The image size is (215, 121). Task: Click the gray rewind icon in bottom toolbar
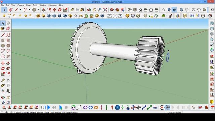point(54,108)
